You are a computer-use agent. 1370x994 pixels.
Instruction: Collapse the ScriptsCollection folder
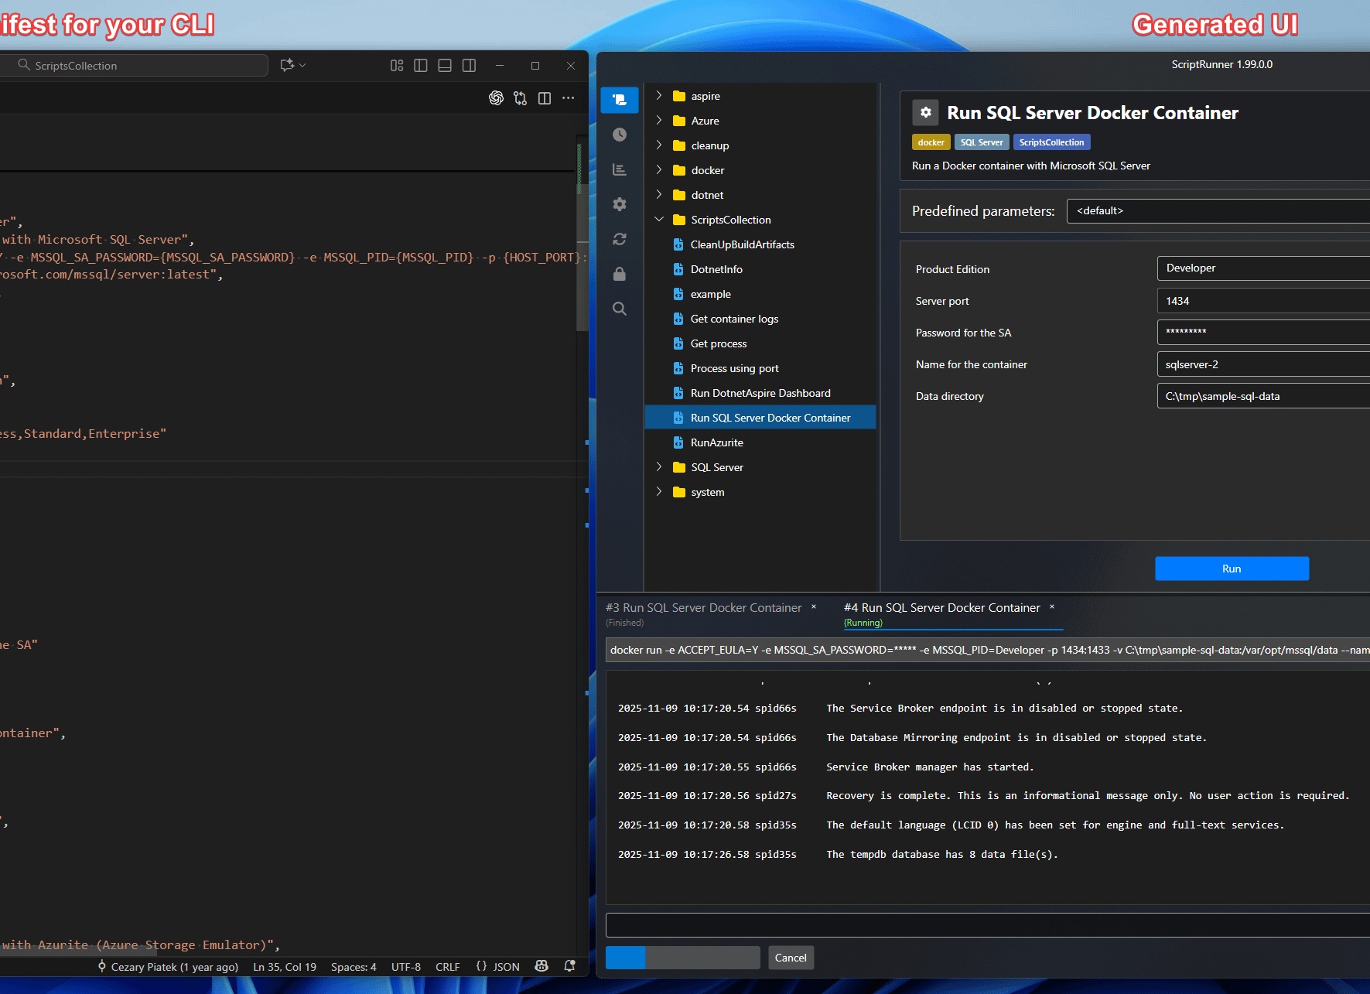coord(658,220)
